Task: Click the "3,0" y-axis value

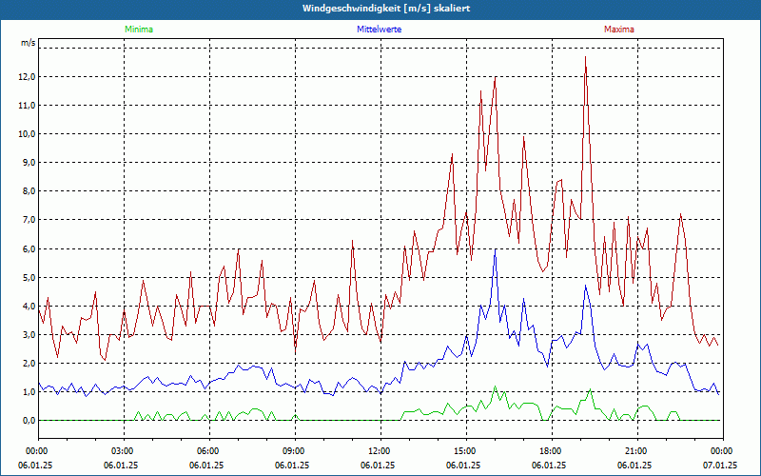Action: (x=29, y=335)
